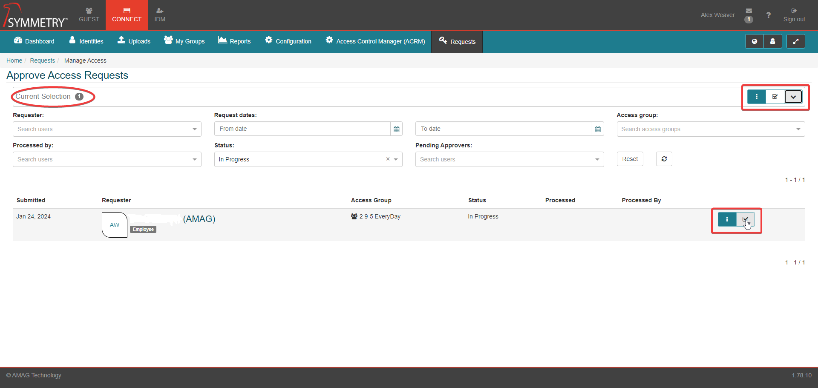Open row actions menu for Jan 24 request
The width and height of the screenshot is (818, 388).
pos(727,219)
